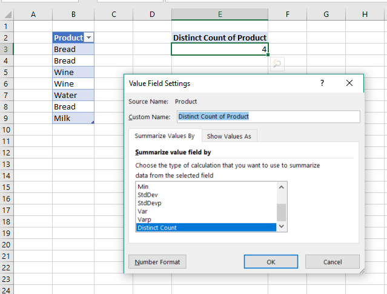This screenshot has height=294, width=387.
Task: Confirm the dialog with OK
Action: 271,262
